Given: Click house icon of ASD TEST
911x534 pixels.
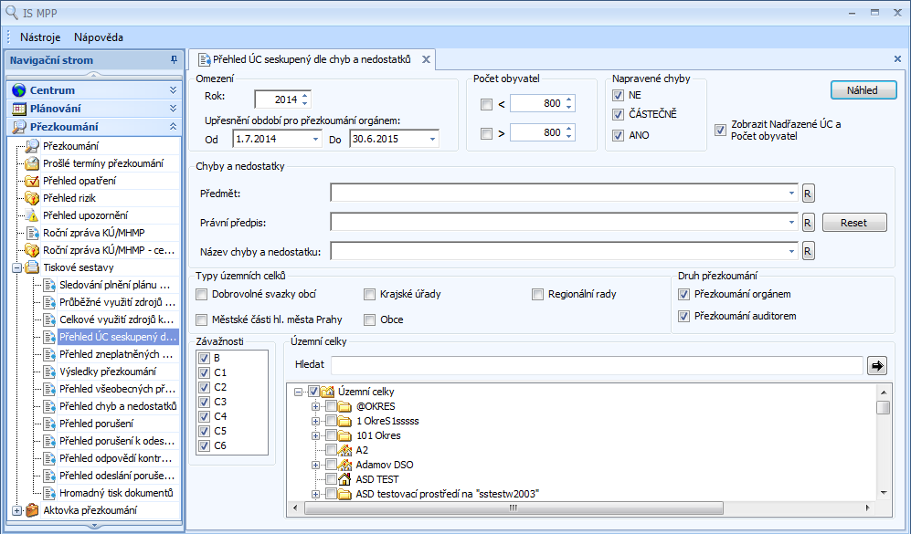Looking at the screenshot, I should [345, 479].
